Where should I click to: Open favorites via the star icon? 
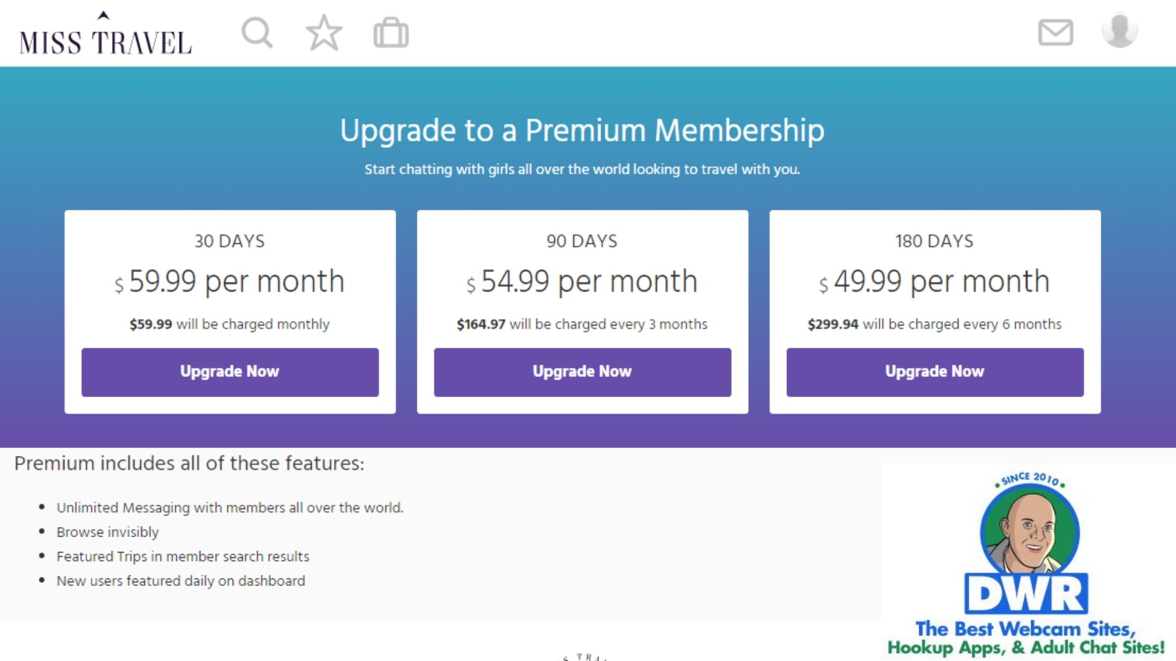(324, 33)
